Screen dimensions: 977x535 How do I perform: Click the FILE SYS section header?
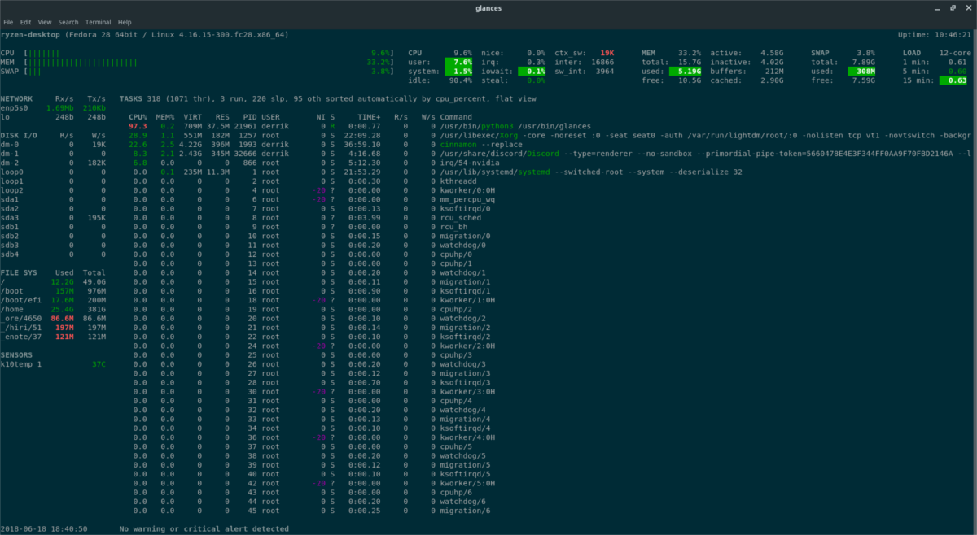(x=20, y=272)
